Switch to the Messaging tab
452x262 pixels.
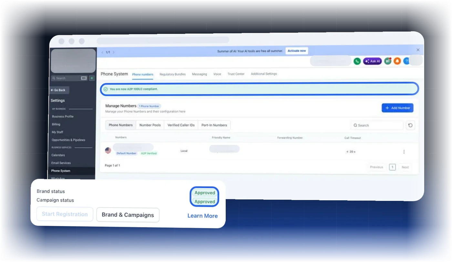(200, 74)
